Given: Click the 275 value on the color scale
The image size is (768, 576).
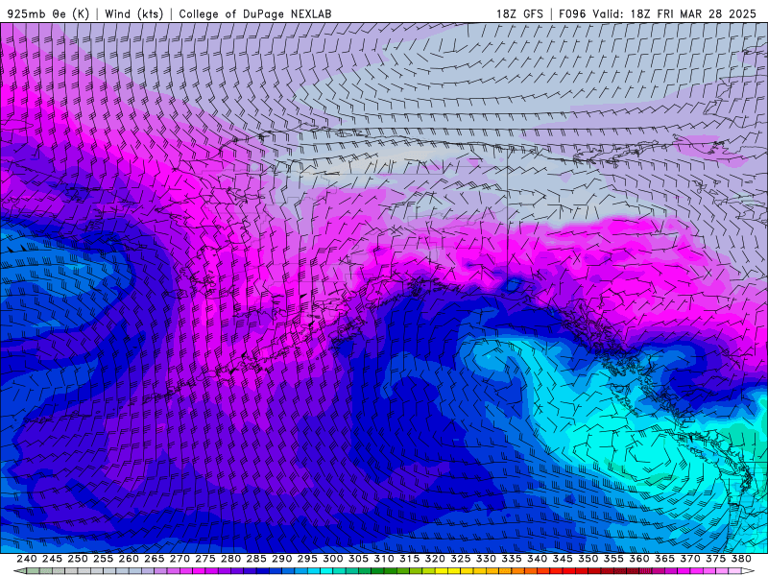Looking at the screenshot, I should point(205,559).
